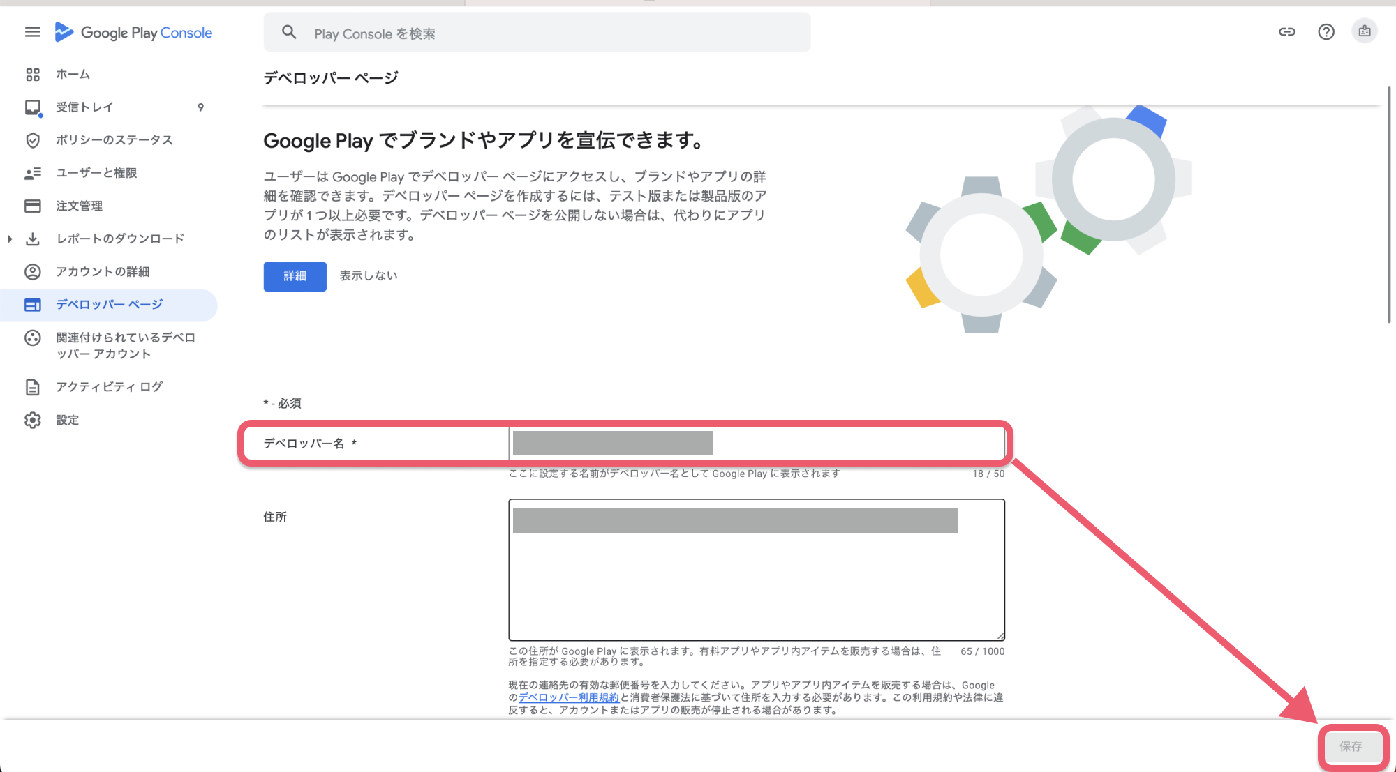
Task: Dismiss banner with 表示しない
Action: tap(369, 276)
